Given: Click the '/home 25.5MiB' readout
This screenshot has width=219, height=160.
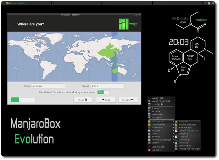Looking at the screenshot, I should [x=176, y=58].
